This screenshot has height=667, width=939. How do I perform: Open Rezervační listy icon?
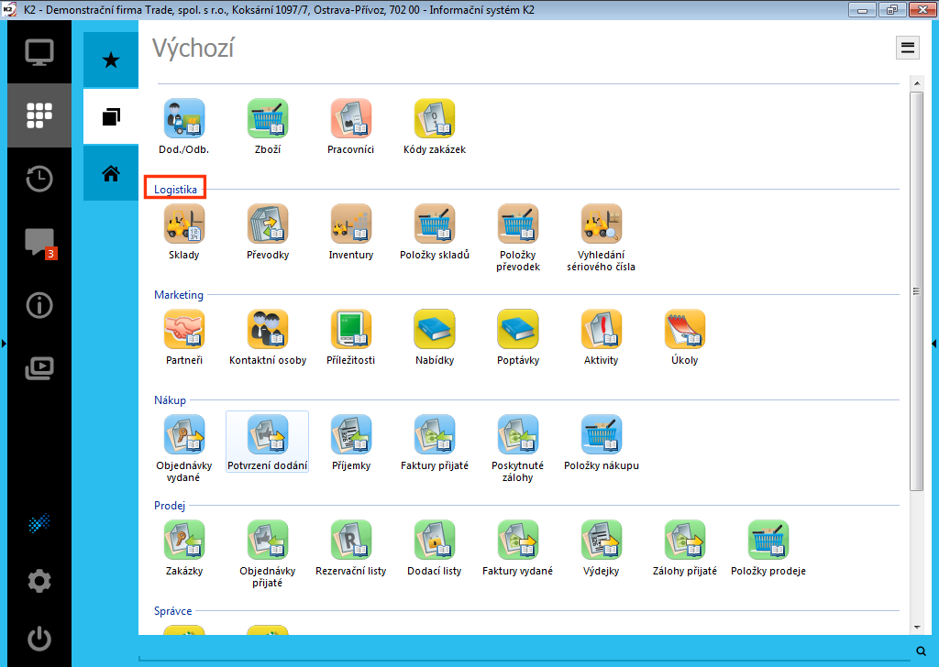point(351,540)
